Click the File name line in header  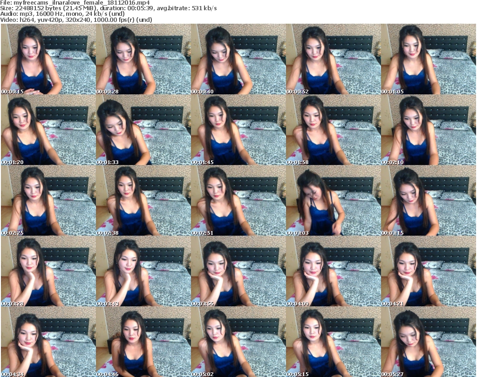[x=75, y=3]
